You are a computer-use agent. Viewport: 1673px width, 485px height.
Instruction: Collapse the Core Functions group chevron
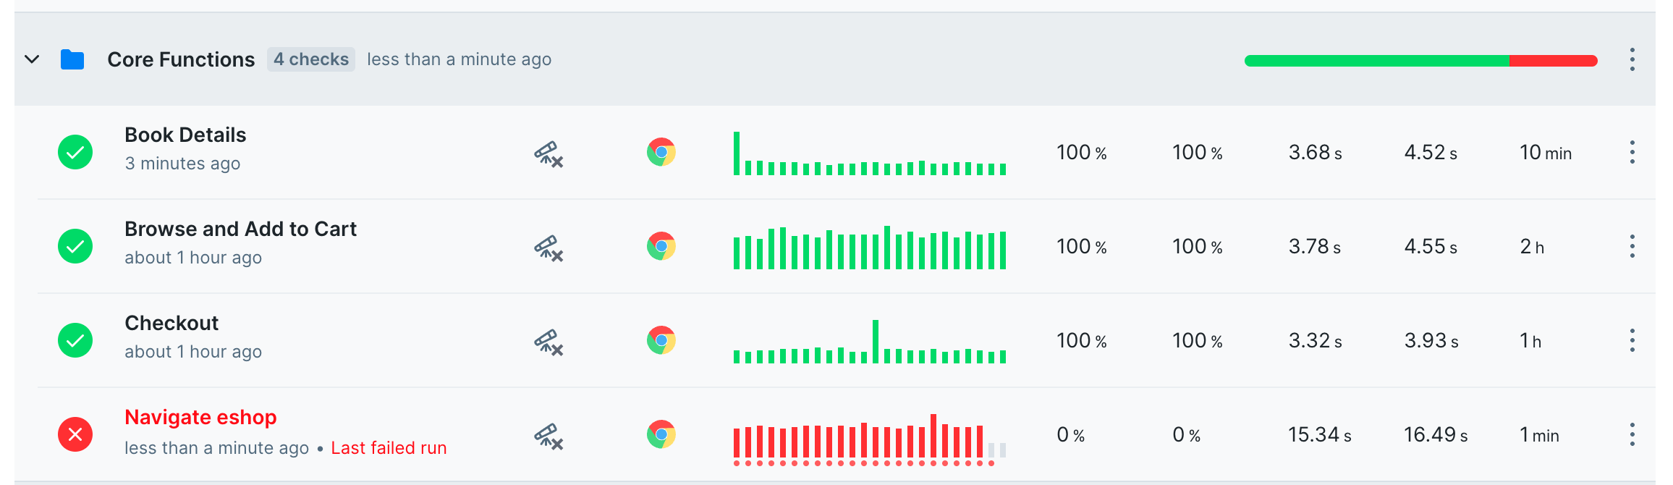[32, 59]
